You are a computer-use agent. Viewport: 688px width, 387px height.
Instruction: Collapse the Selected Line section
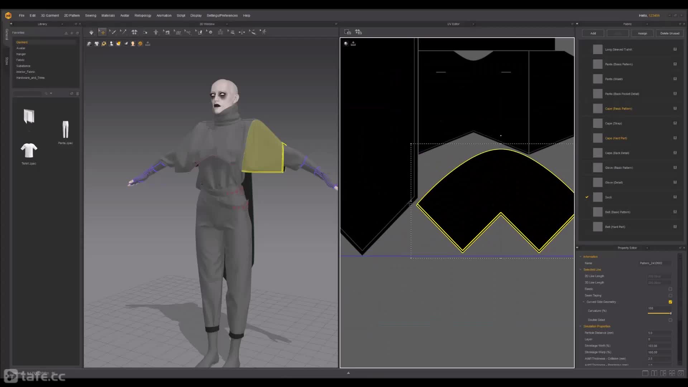tap(580, 269)
